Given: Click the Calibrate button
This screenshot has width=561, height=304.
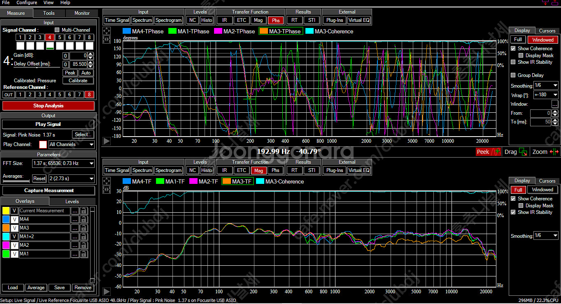Looking at the screenshot, I should pyautogui.click(x=78, y=81).
